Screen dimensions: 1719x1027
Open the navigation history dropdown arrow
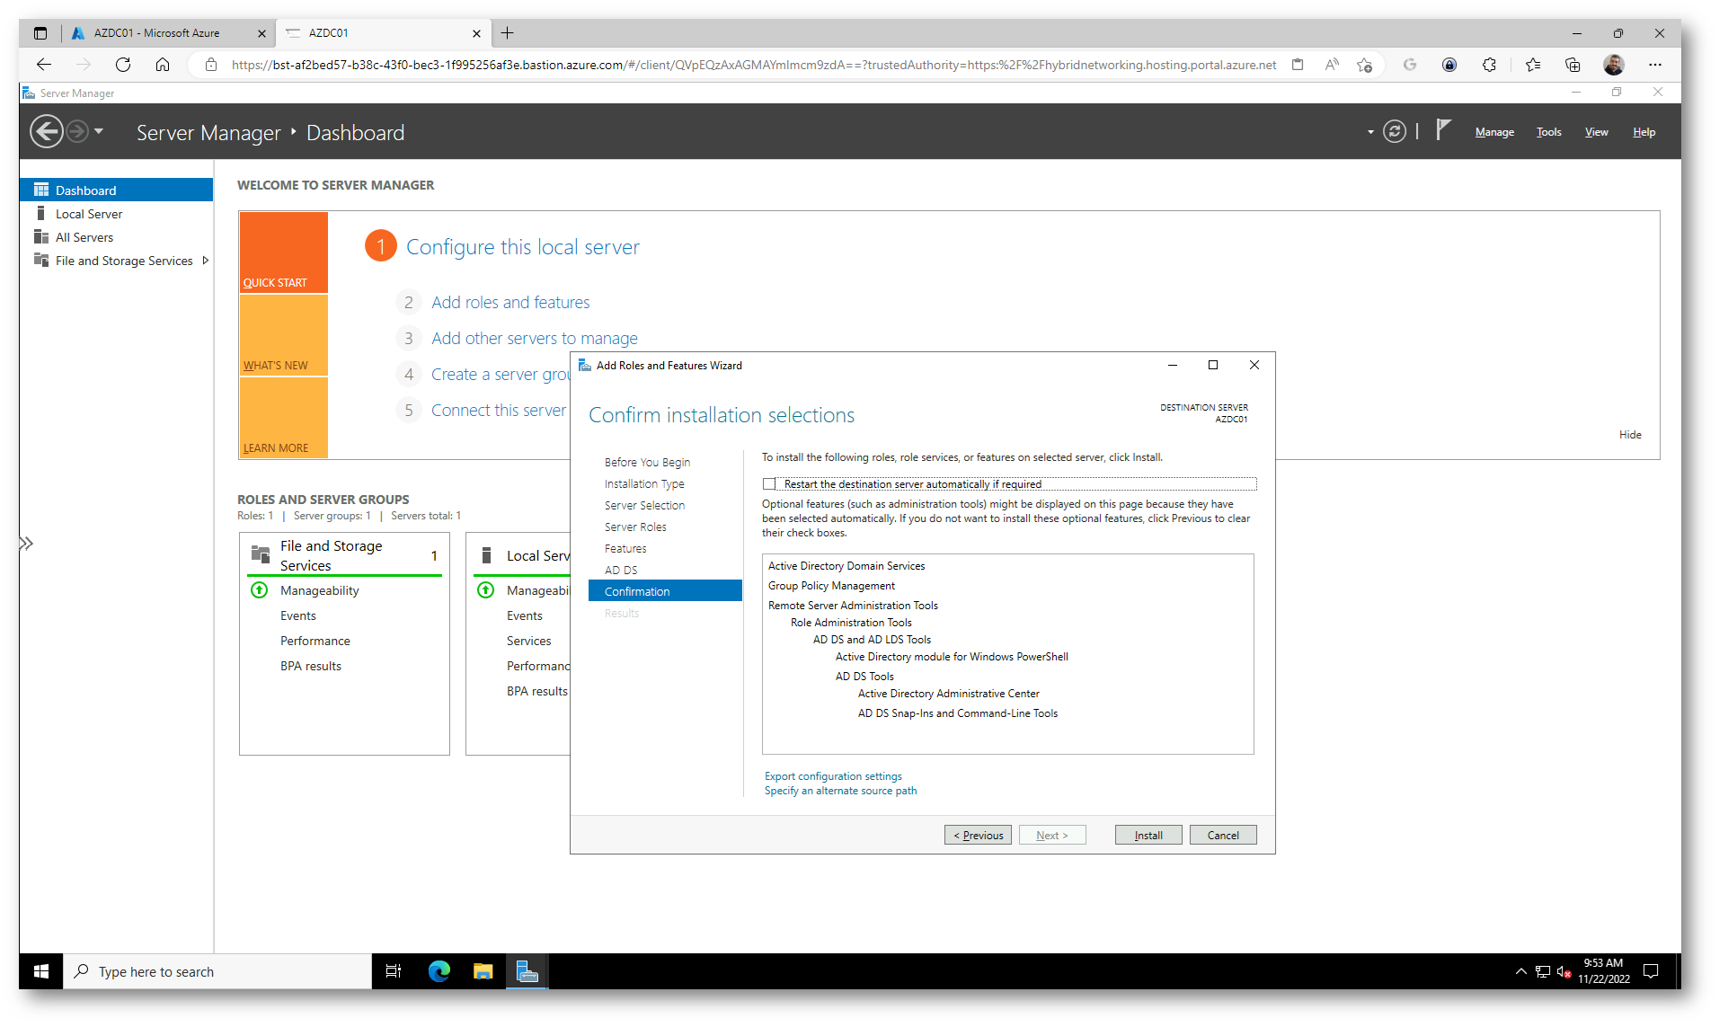pyautogui.click(x=99, y=132)
